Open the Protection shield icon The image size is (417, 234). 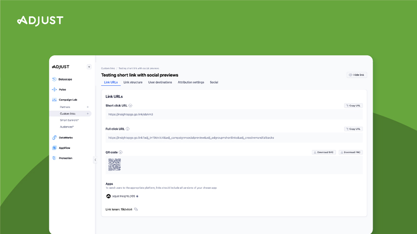[x=54, y=158]
